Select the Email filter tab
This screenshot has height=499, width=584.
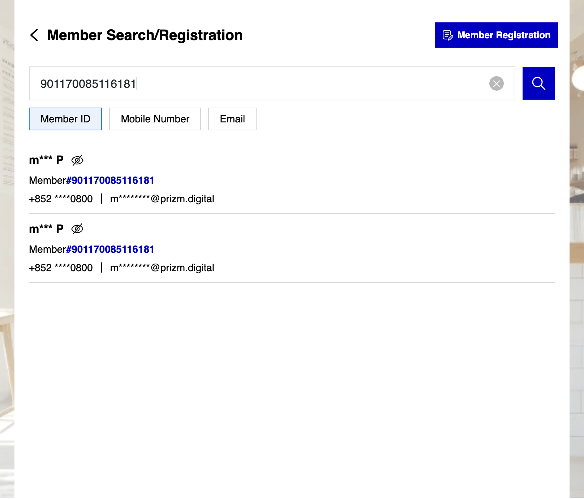pos(232,119)
